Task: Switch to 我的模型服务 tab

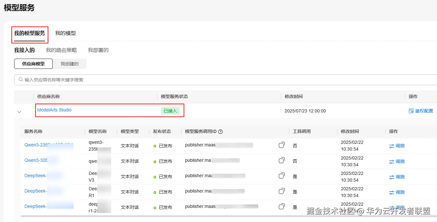Action: (30, 33)
